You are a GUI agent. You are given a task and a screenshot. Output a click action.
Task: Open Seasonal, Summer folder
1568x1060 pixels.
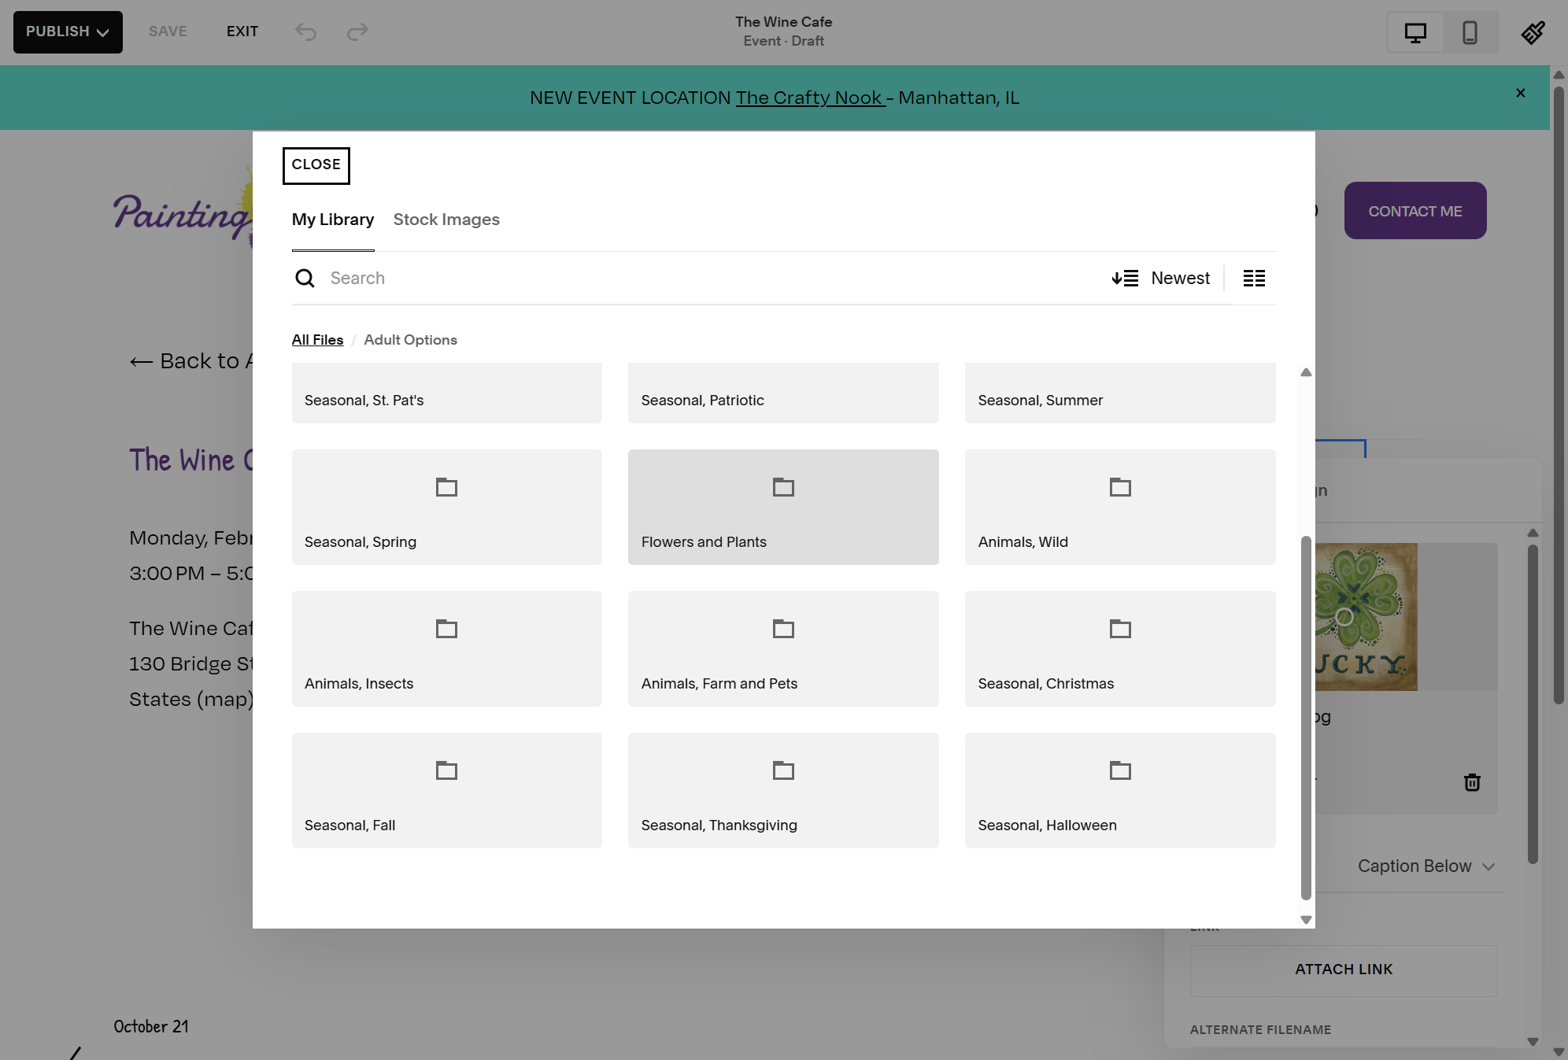tap(1120, 393)
